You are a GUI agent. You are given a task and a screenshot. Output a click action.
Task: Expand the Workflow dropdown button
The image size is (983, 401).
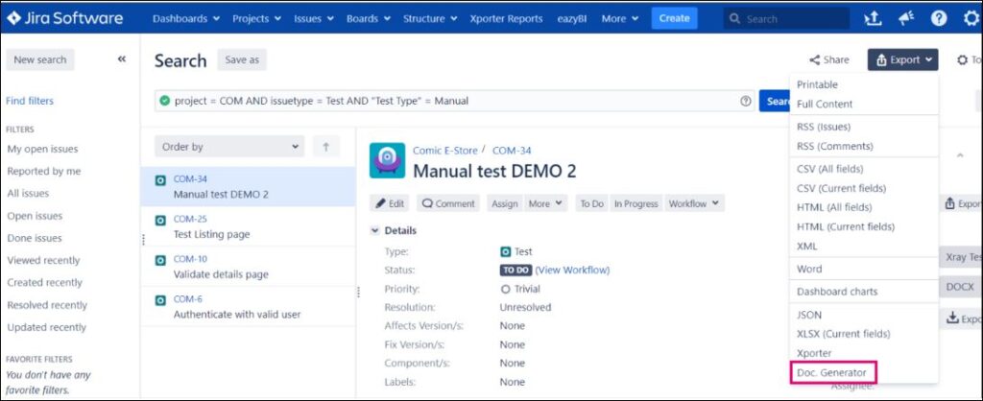tap(695, 203)
